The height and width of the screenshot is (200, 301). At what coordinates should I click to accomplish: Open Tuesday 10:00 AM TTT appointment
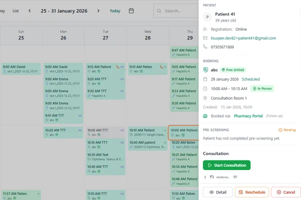[x=105, y=132]
